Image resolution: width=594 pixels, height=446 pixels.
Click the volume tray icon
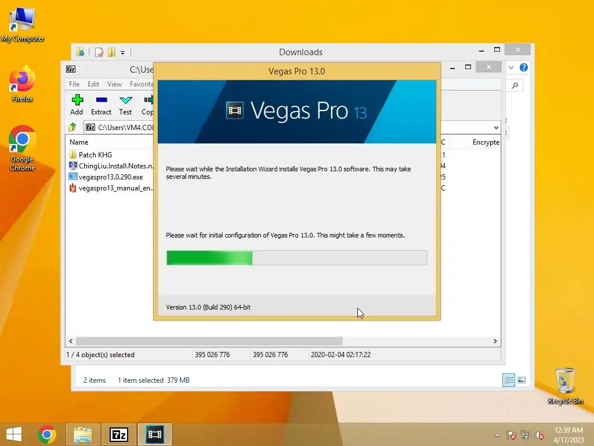pyautogui.click(x=539, y=435)
